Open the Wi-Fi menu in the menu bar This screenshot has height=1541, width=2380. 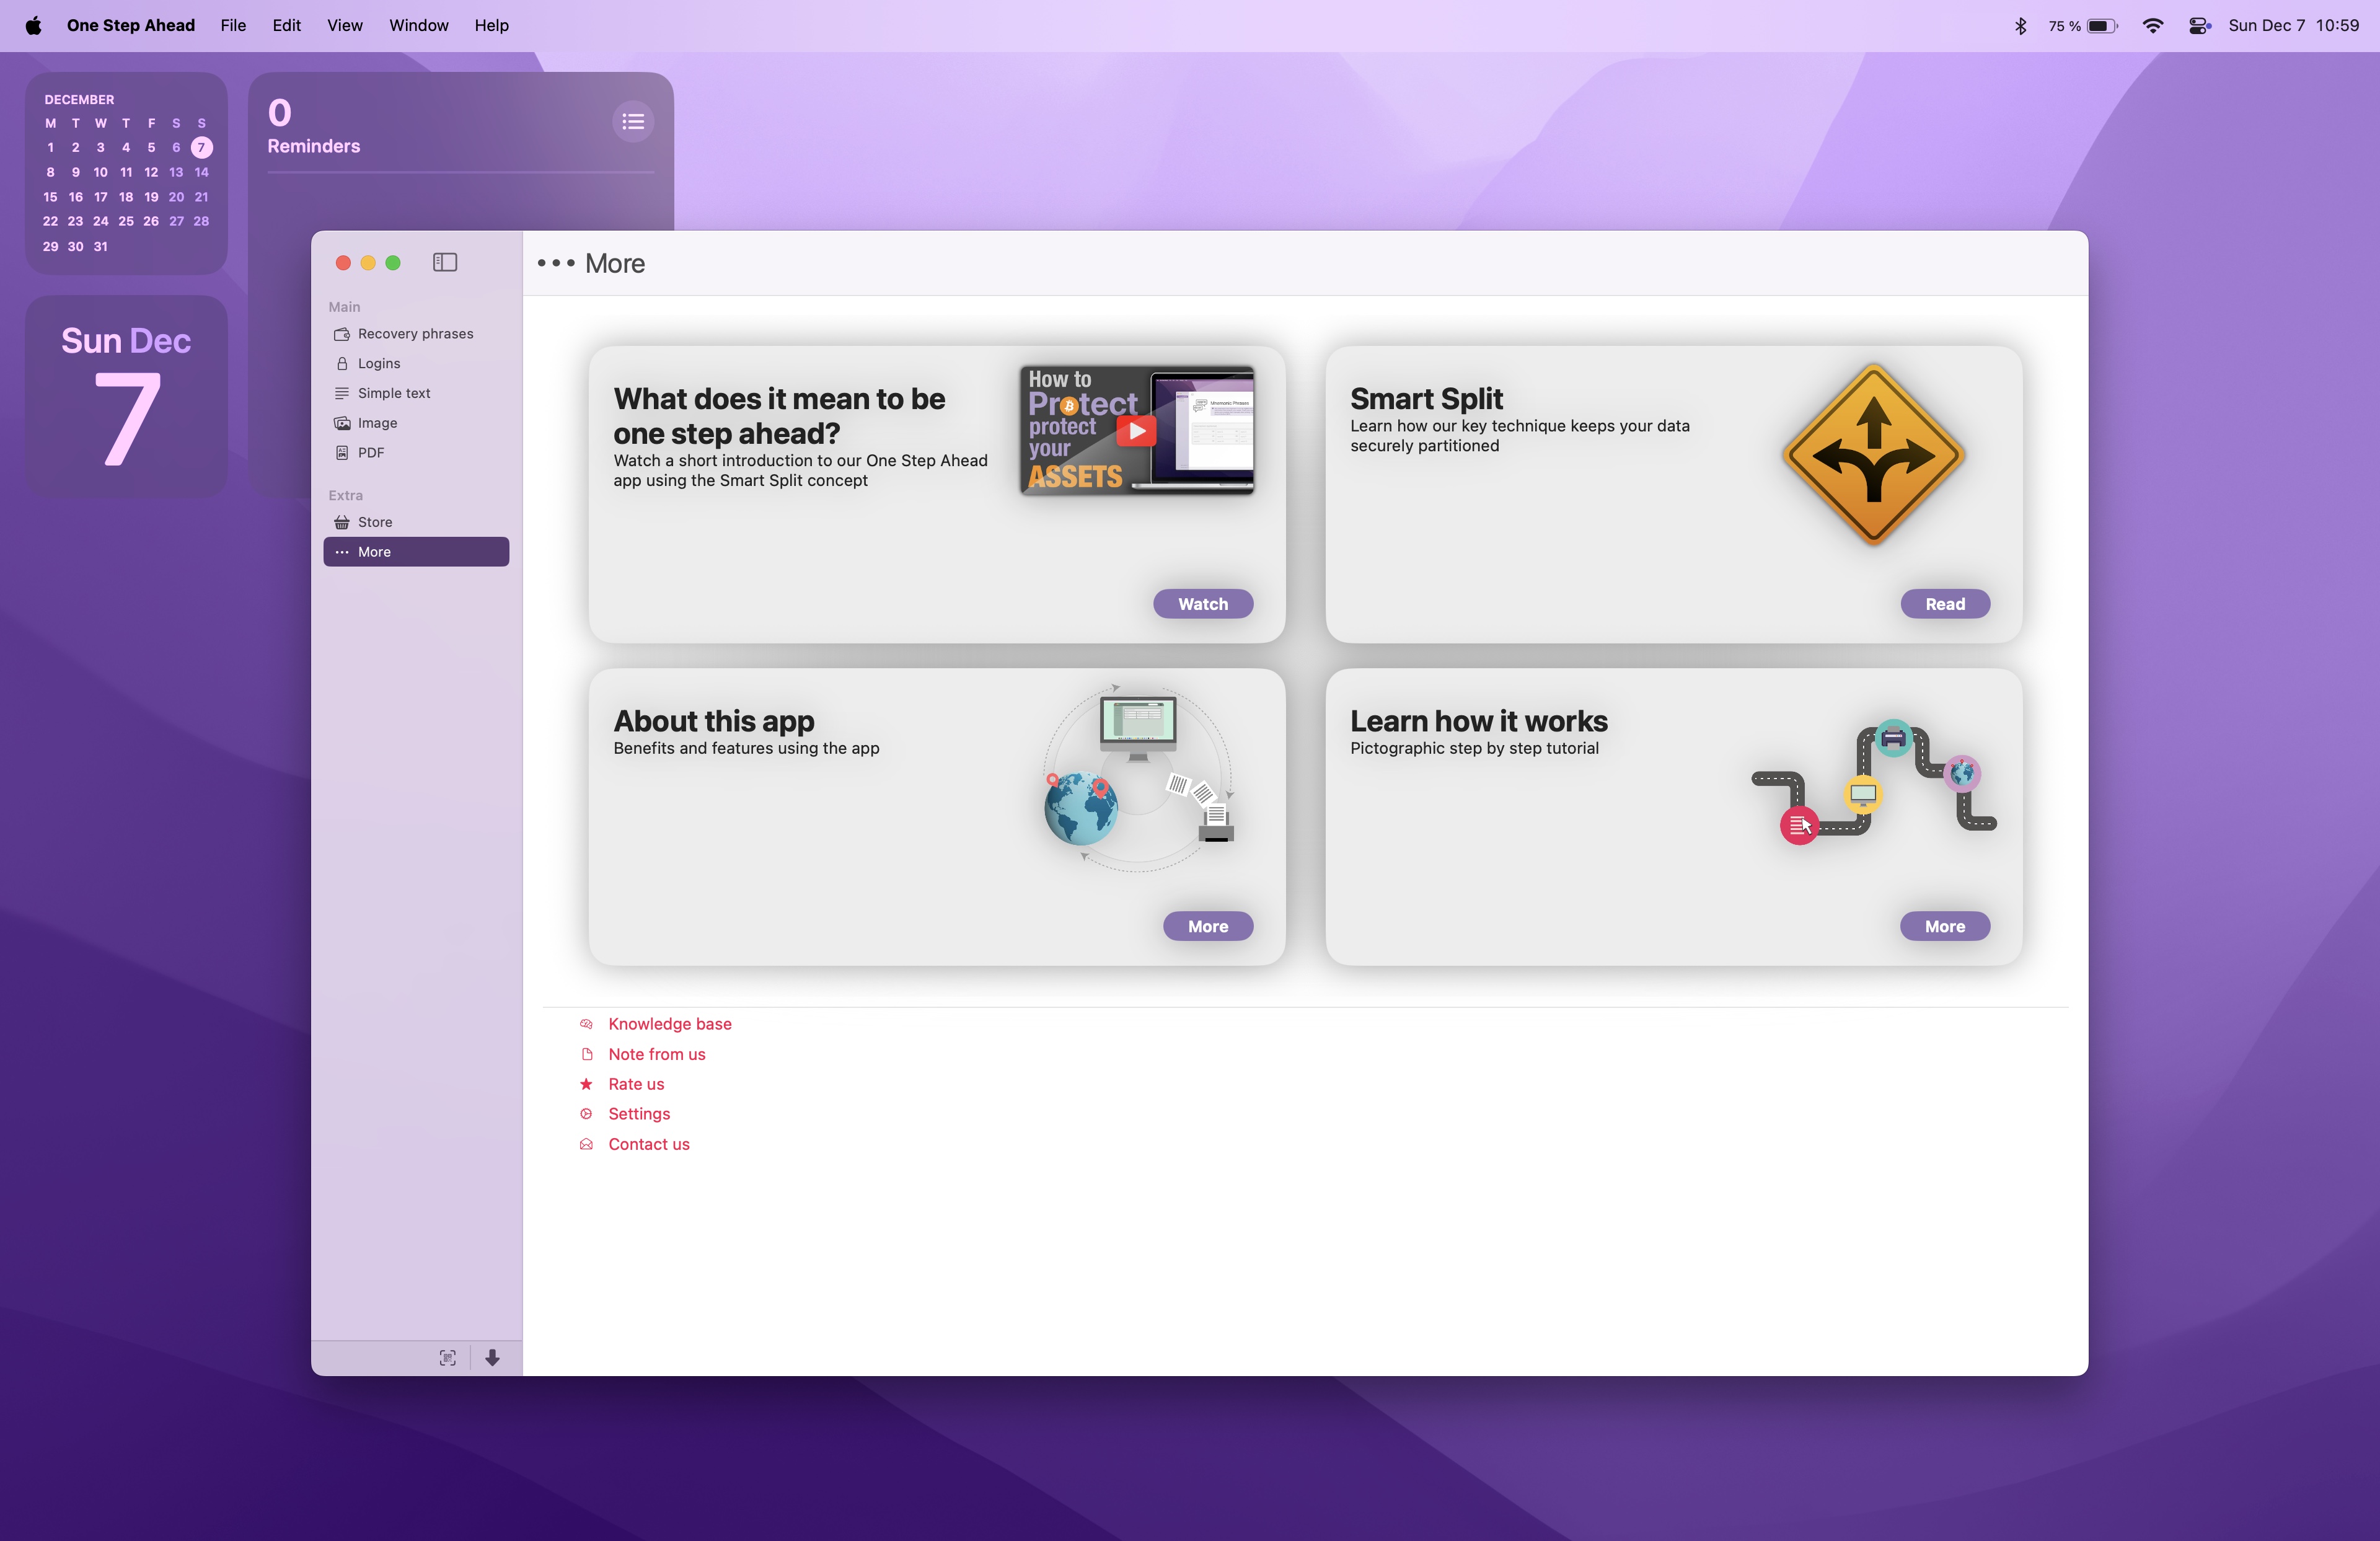pyautogui.click(x=2153, y=25)
